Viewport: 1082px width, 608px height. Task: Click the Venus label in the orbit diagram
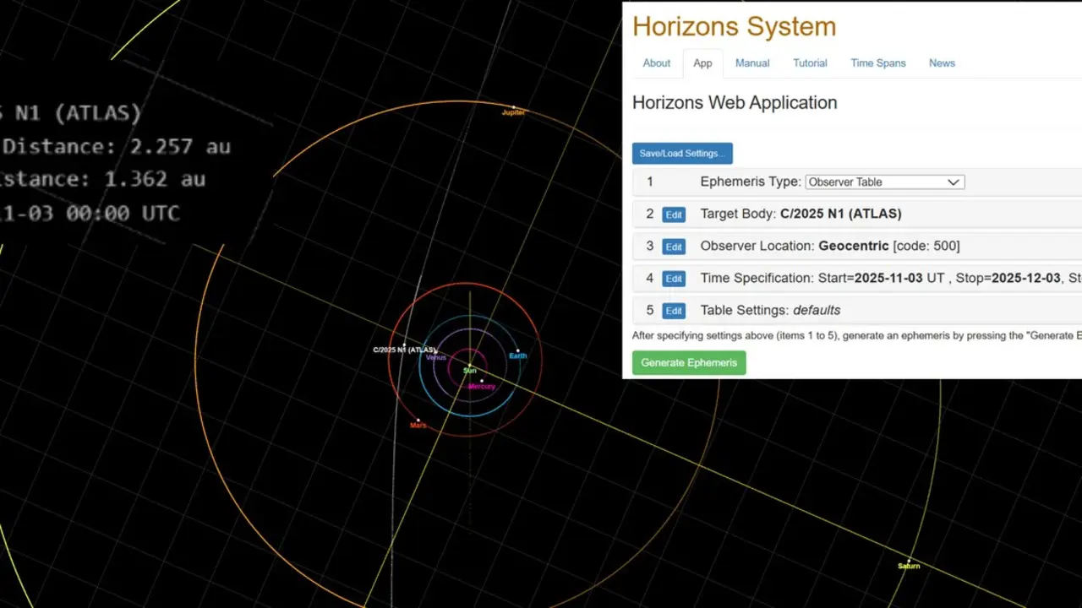pyautogui.click(x=436, y=357)
